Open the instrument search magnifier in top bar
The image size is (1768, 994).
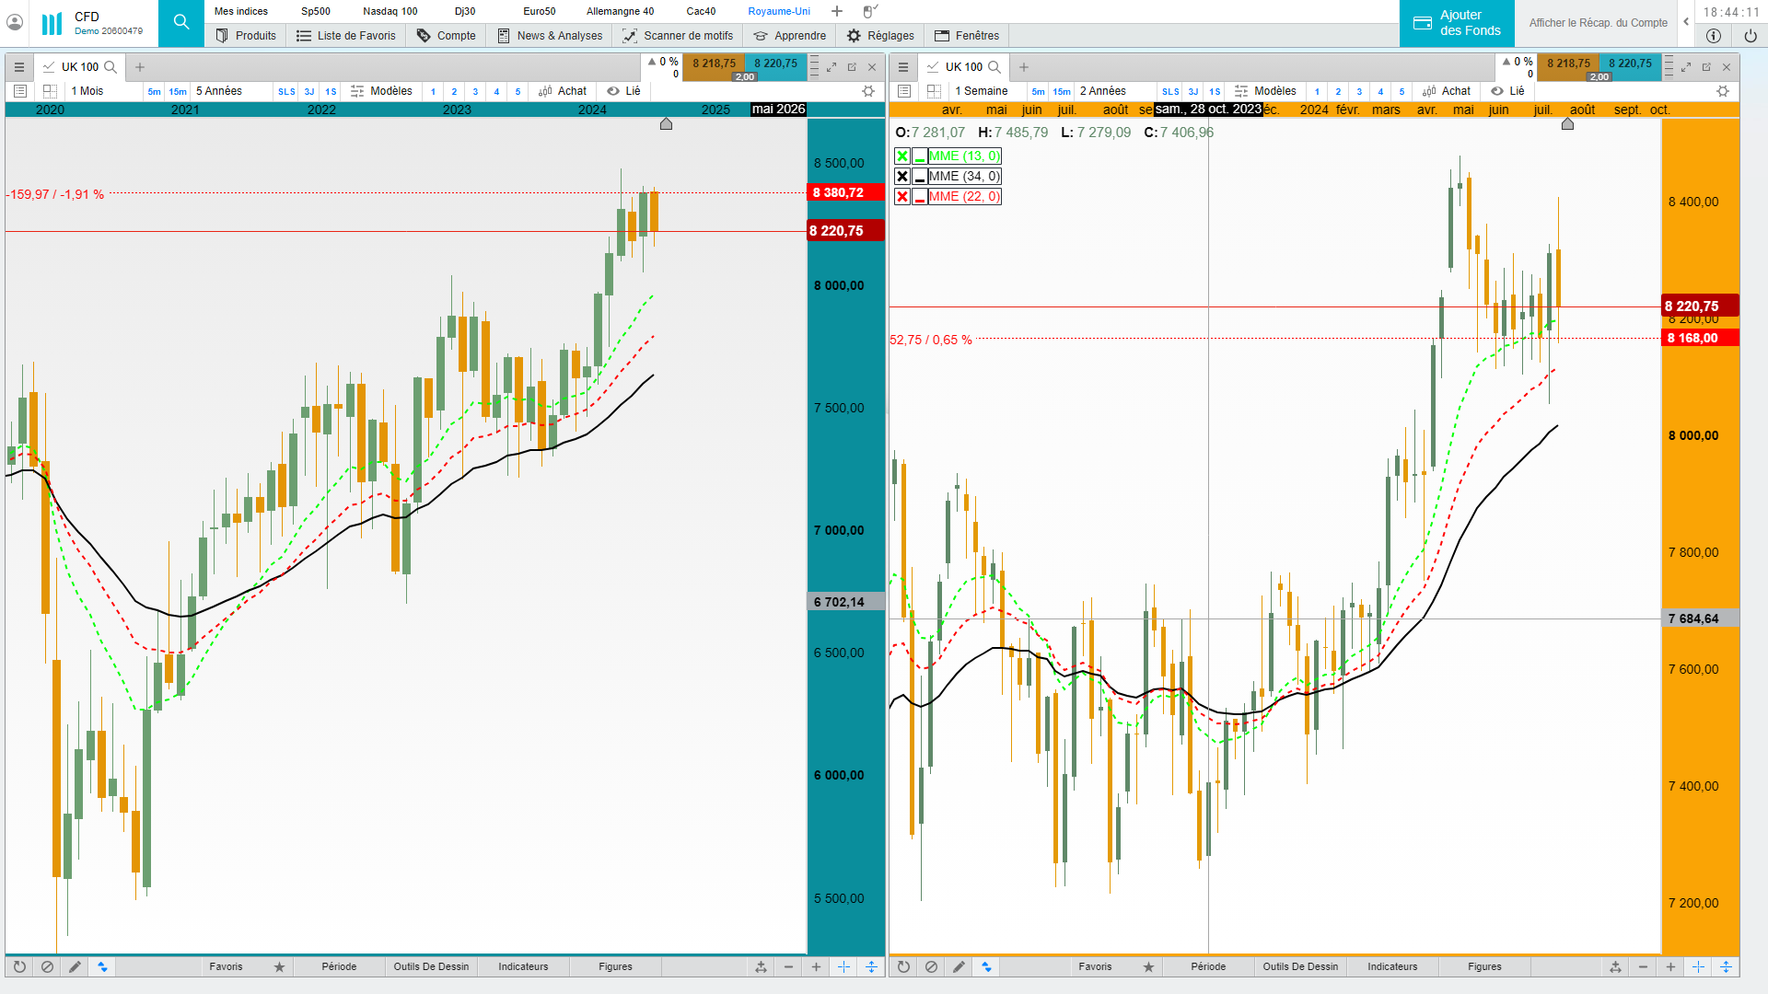click(x=181, y=22)
